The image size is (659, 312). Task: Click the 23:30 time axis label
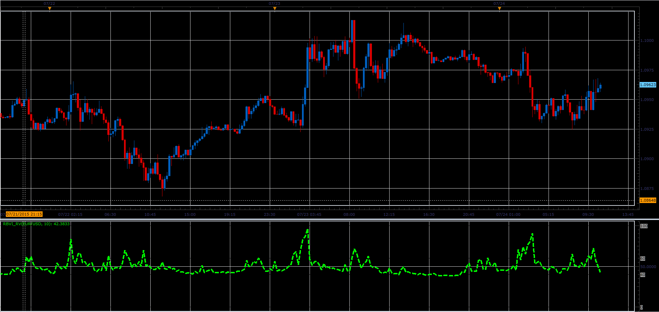[x=269, y=214]
